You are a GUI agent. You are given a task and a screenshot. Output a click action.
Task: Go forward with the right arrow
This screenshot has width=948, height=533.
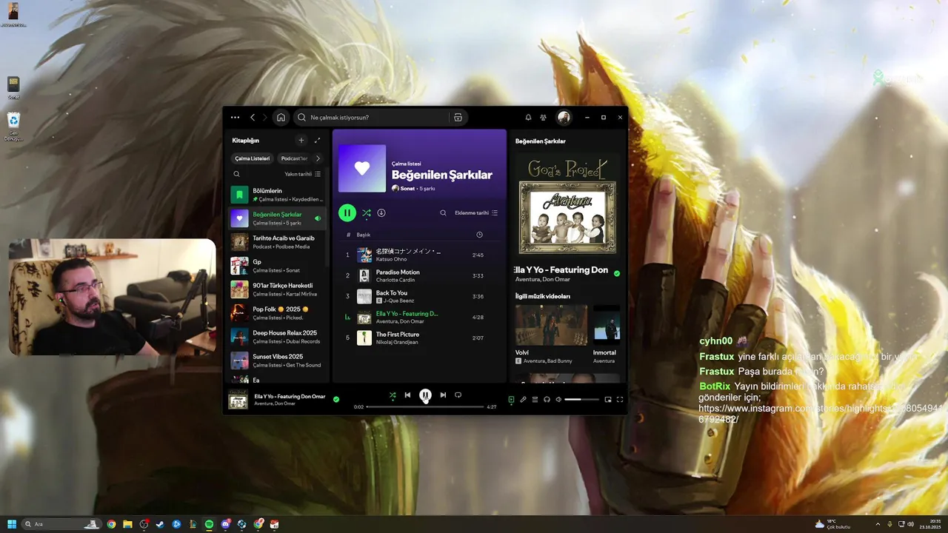click(264, 117)
